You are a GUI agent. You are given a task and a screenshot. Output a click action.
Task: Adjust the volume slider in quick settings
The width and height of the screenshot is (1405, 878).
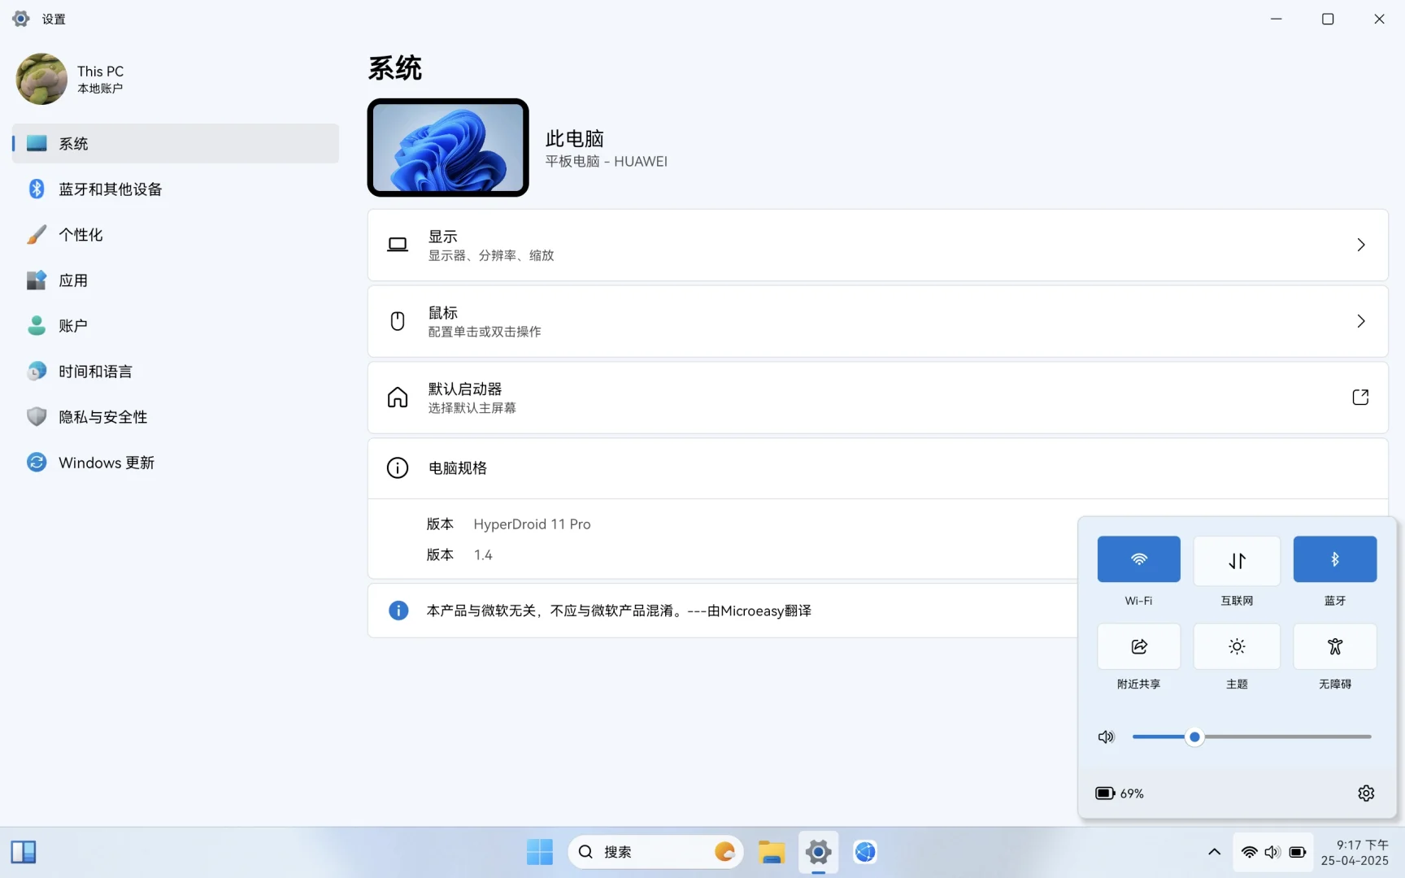point(1194,737)
